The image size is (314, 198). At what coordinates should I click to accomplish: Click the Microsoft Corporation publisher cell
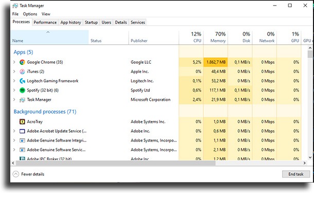point(151,100)
